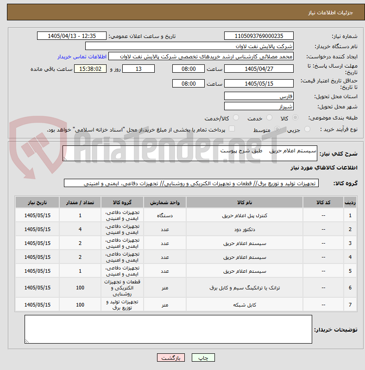Click the چاپ print button
This screenshot has width=365, height=370.
pyautogui.click(x=203, y=358)
